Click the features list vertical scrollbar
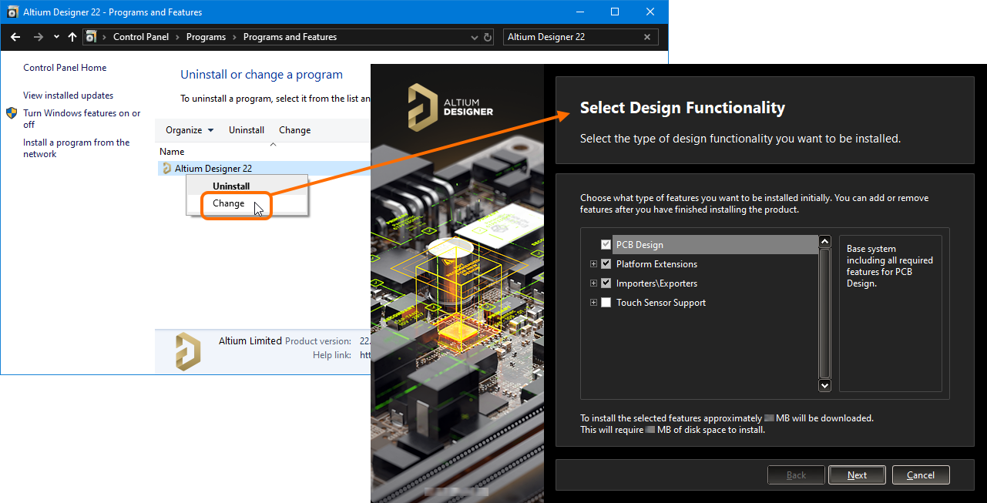 pos(824,312)
